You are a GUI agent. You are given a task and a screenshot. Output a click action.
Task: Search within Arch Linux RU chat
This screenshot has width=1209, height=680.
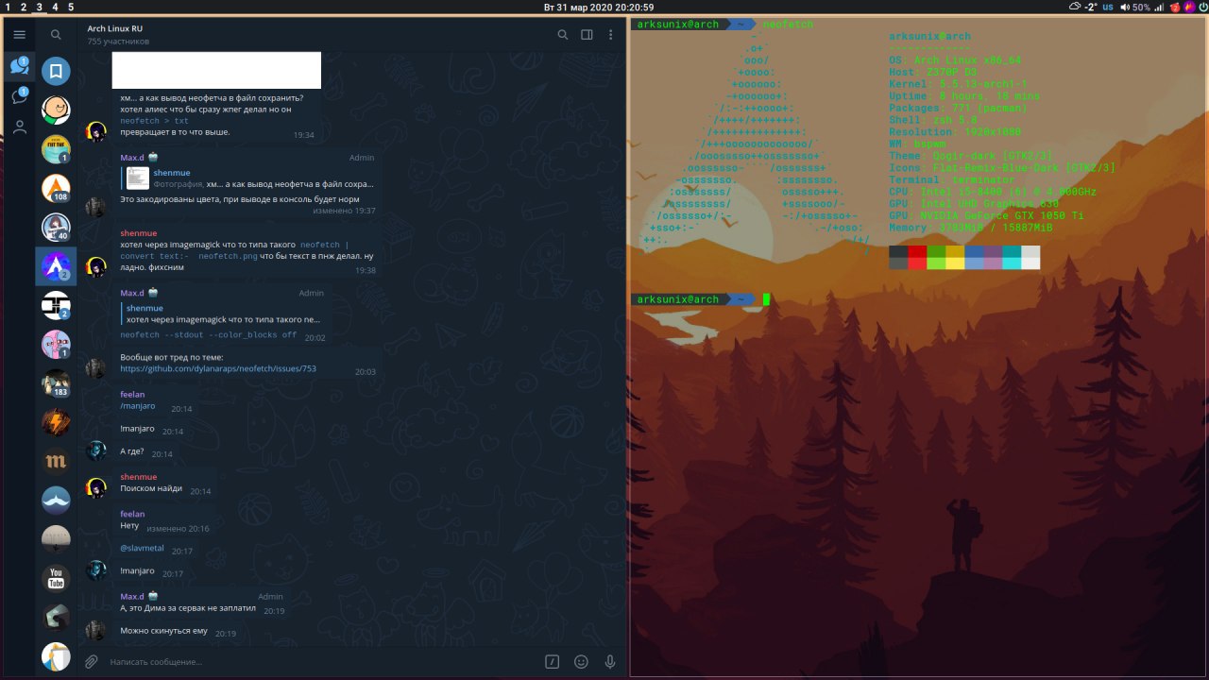tap(563, 35)
